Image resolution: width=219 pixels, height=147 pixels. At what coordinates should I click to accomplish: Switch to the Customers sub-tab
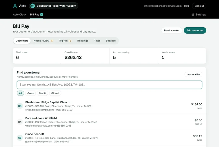(x=22, y=41)
